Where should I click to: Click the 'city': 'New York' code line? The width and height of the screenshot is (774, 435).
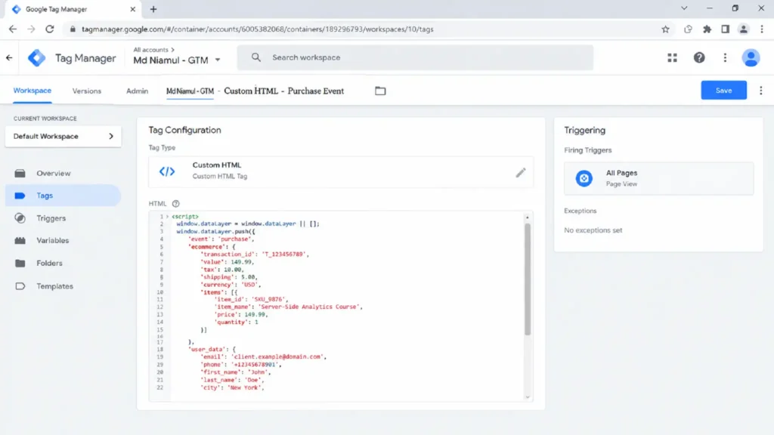click(x=232, y=387)
